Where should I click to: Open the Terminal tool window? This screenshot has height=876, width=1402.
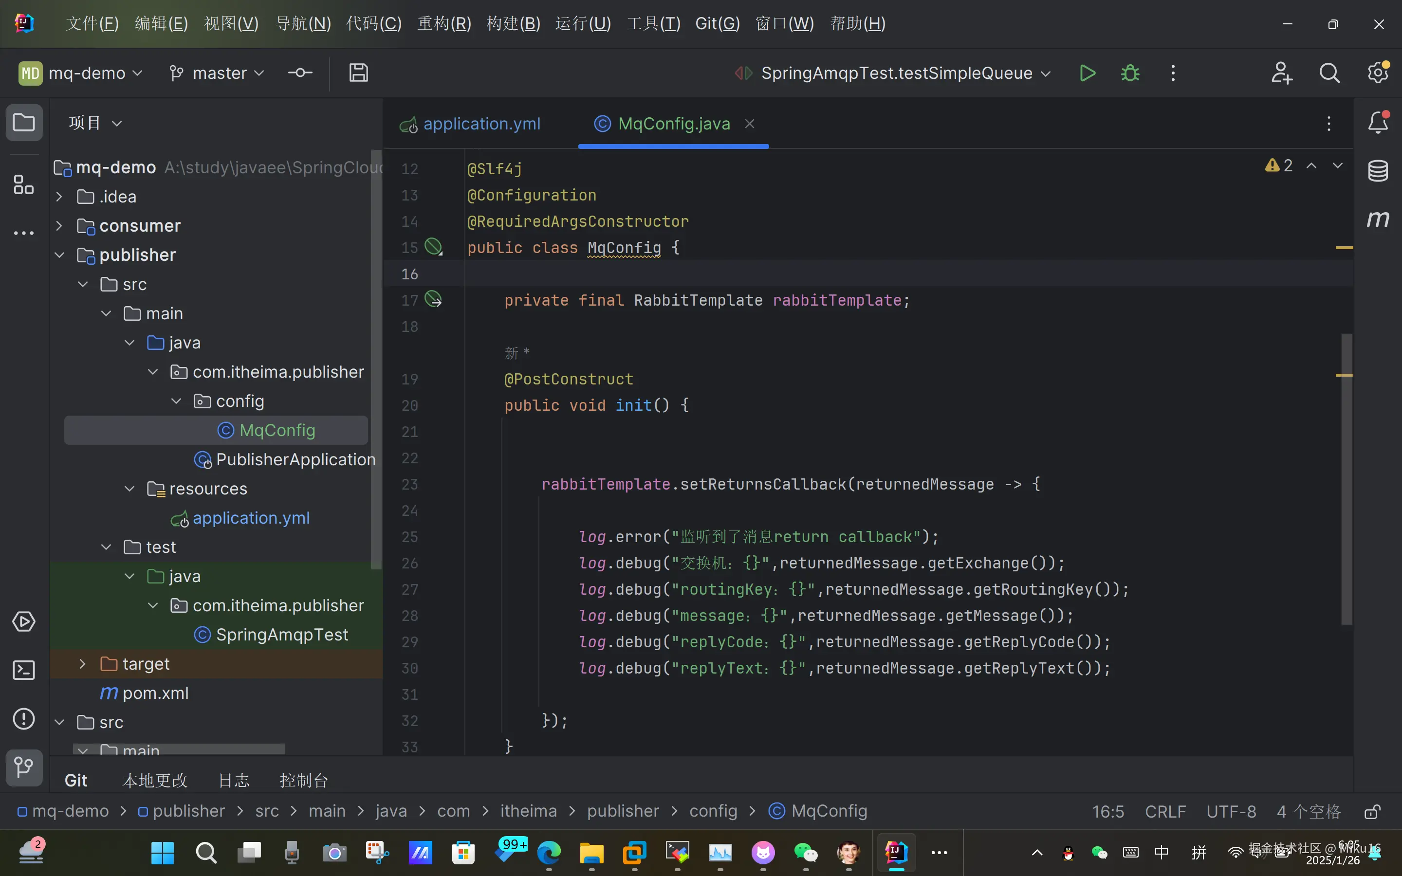click(24, 670)
